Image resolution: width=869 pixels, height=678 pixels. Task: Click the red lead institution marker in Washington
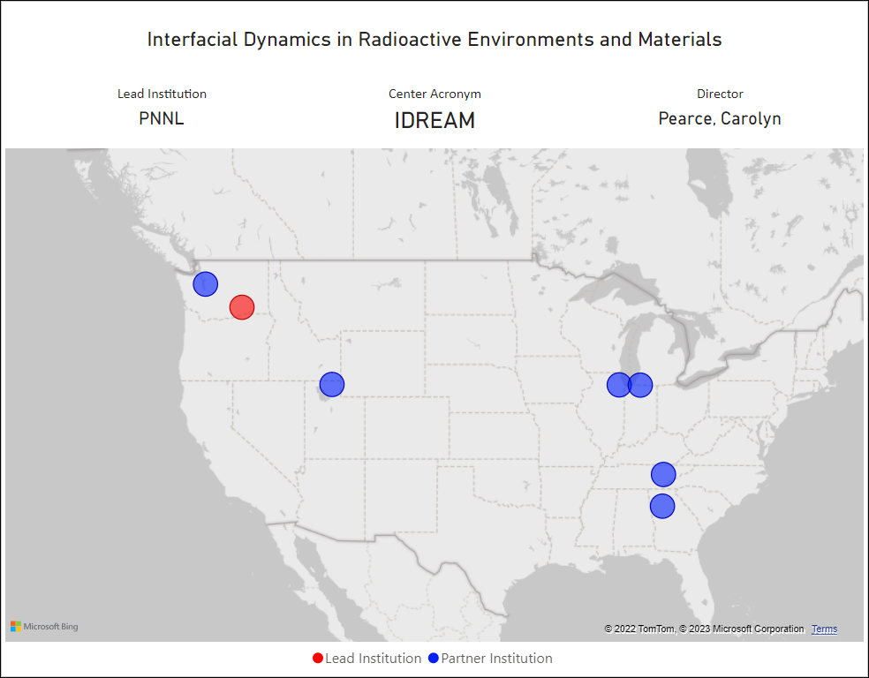[x=242, y=307]
